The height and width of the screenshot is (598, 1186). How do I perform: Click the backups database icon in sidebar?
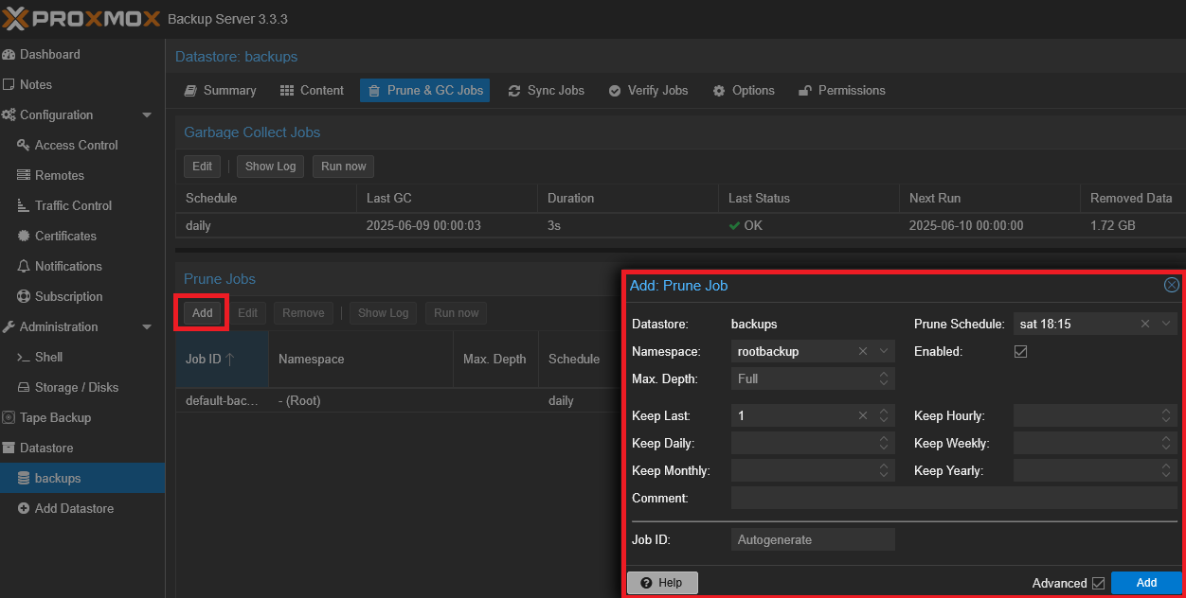(24, 479)
